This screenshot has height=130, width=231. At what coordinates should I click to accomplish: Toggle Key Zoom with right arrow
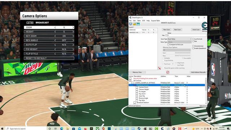click(73, 36)
